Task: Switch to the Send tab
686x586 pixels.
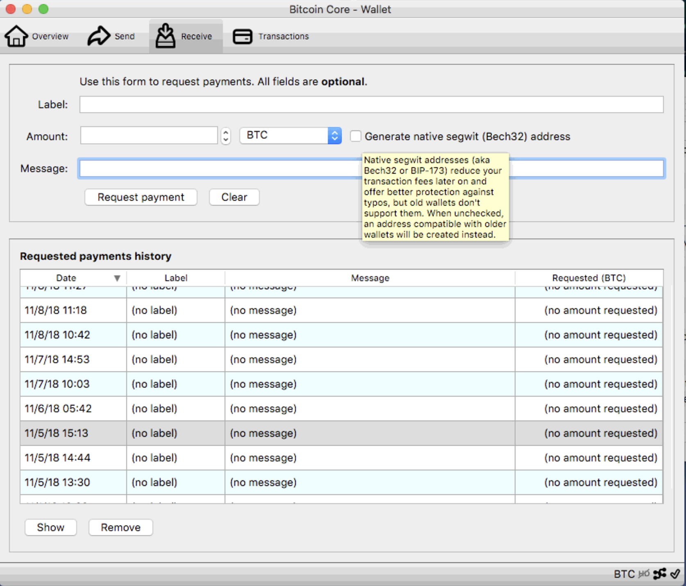Action: click(x=111, y=36)
